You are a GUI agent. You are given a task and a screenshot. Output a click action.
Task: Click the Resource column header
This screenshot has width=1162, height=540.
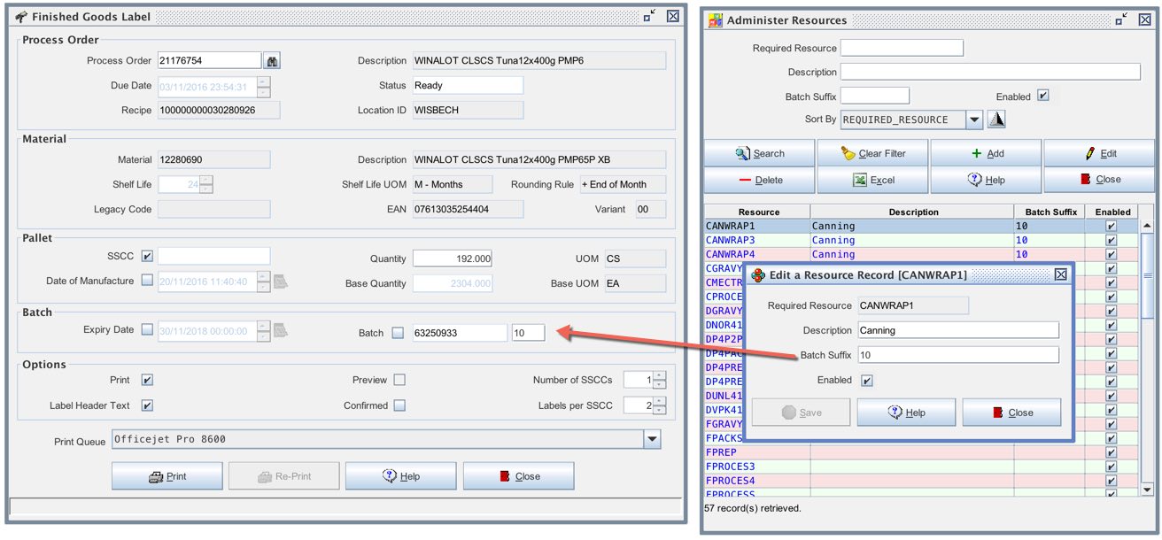[x=758, y=212]
